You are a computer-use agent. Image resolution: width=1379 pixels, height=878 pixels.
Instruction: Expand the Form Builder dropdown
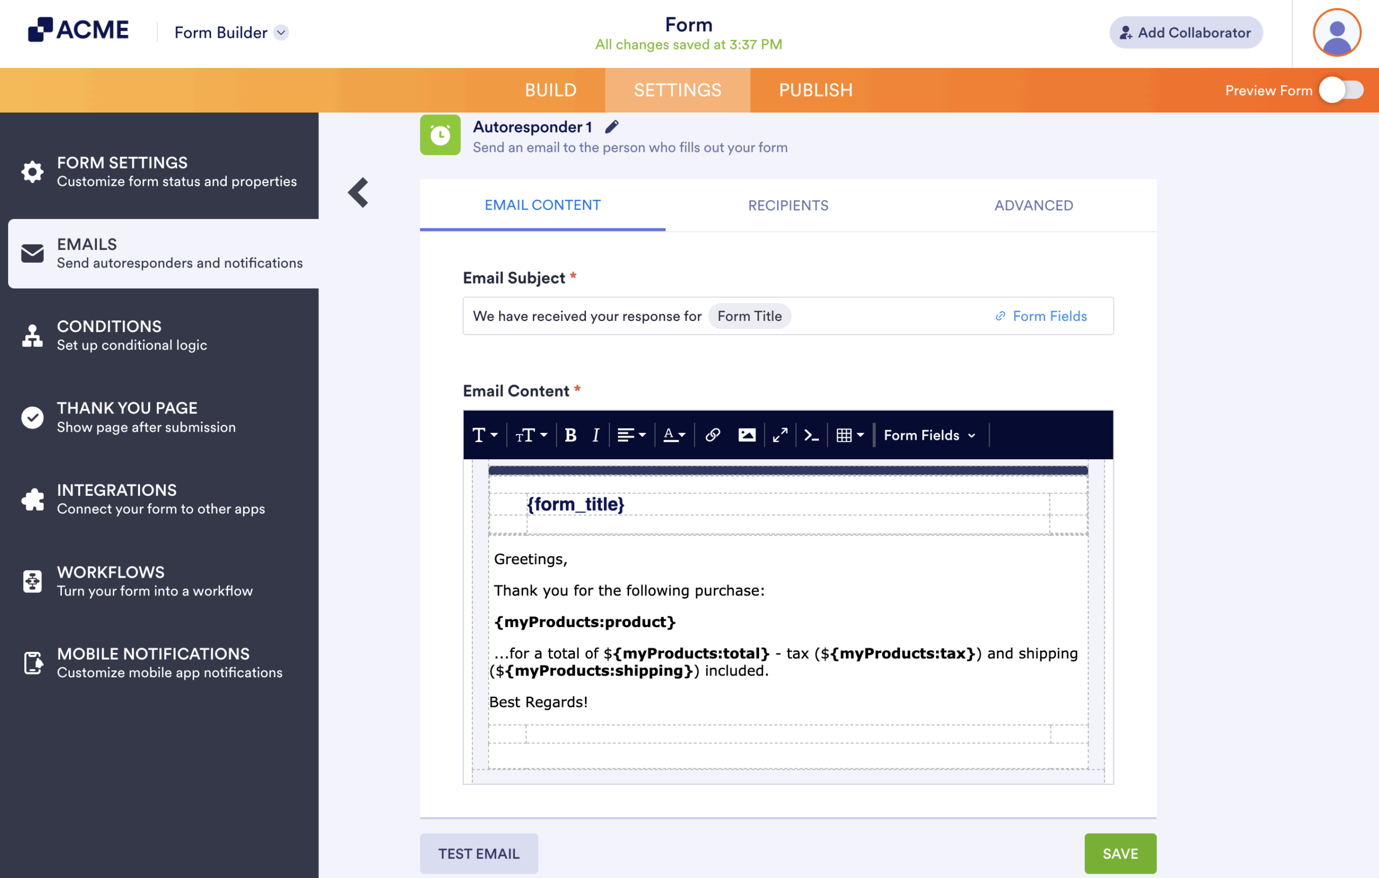pyautogui.click(x=280, y=33)
